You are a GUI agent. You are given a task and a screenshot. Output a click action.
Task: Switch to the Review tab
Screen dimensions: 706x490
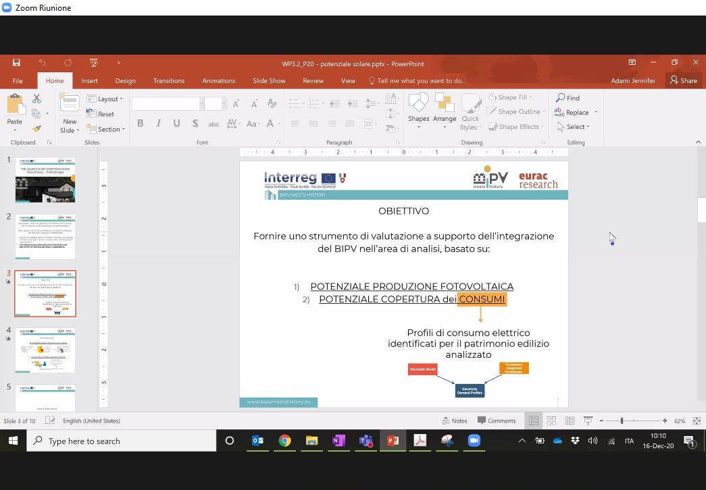click(313, 80)
